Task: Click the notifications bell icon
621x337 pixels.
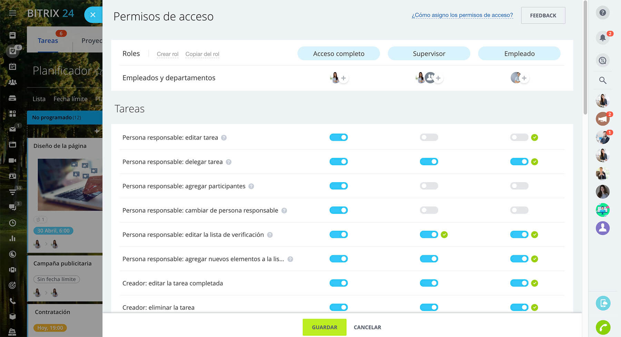Action: point(602,38)
